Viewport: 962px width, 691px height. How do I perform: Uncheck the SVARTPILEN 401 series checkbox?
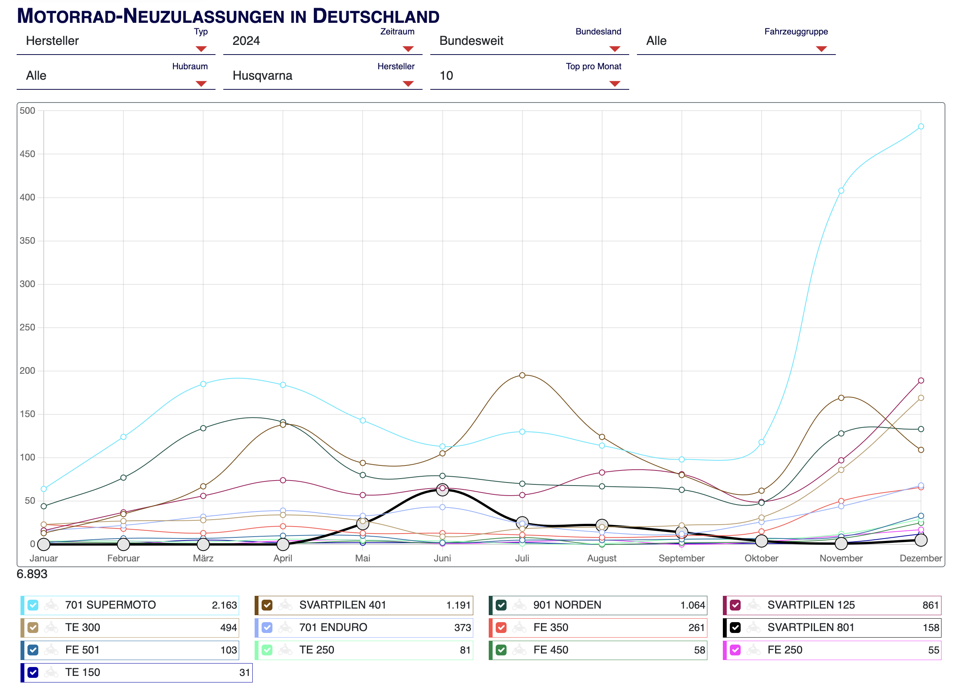tap(267, 605)
